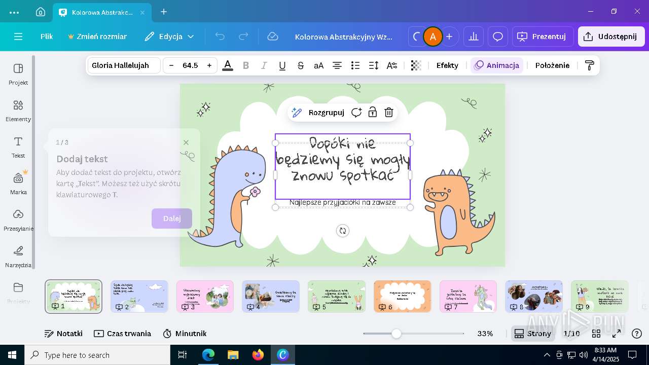Close the Dodaj tekst tip
Screen dimensions: 649x365
pyautogui.click(x=186, y=142)
